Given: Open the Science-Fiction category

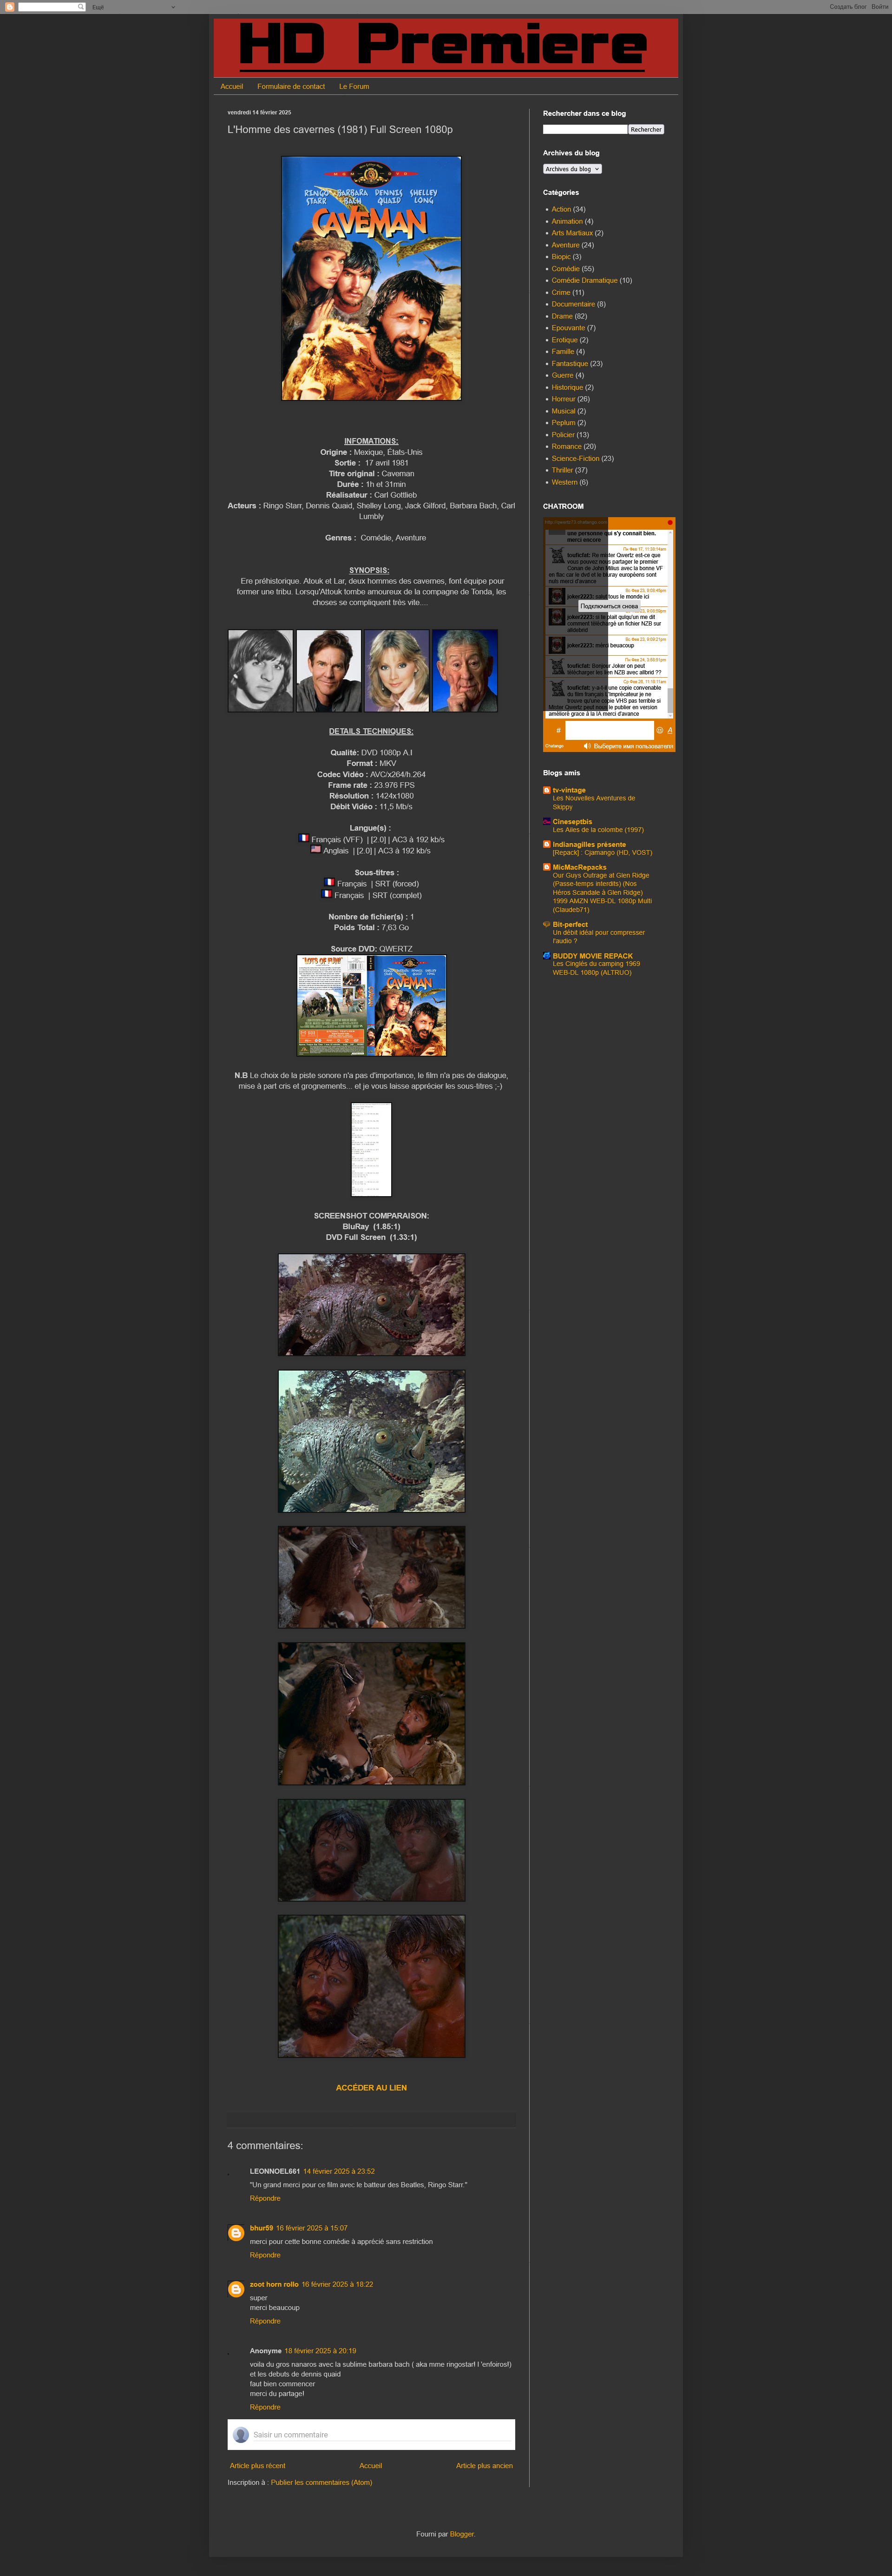Looking at the screenshot, I should coord(575,458).
